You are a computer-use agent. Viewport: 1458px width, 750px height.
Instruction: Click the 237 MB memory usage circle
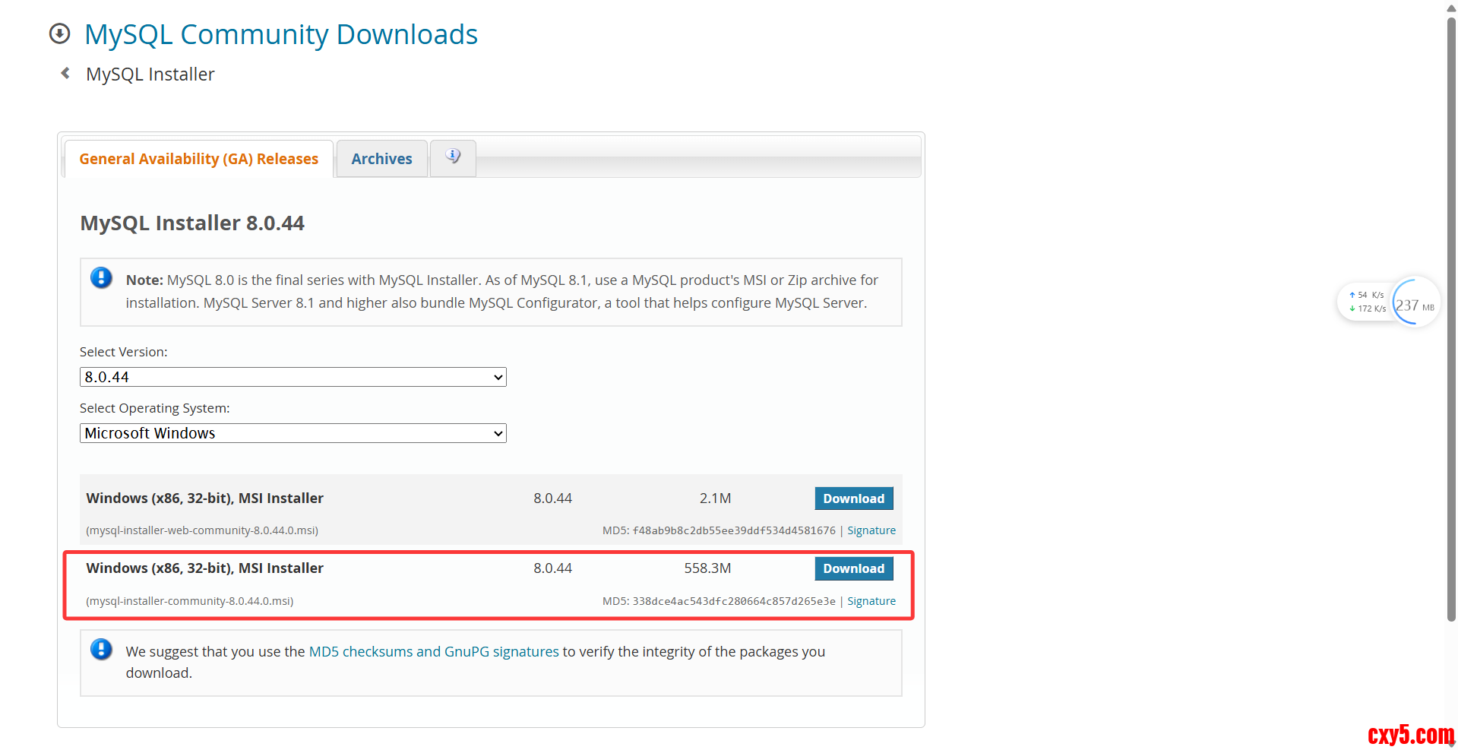[1415, 302]
